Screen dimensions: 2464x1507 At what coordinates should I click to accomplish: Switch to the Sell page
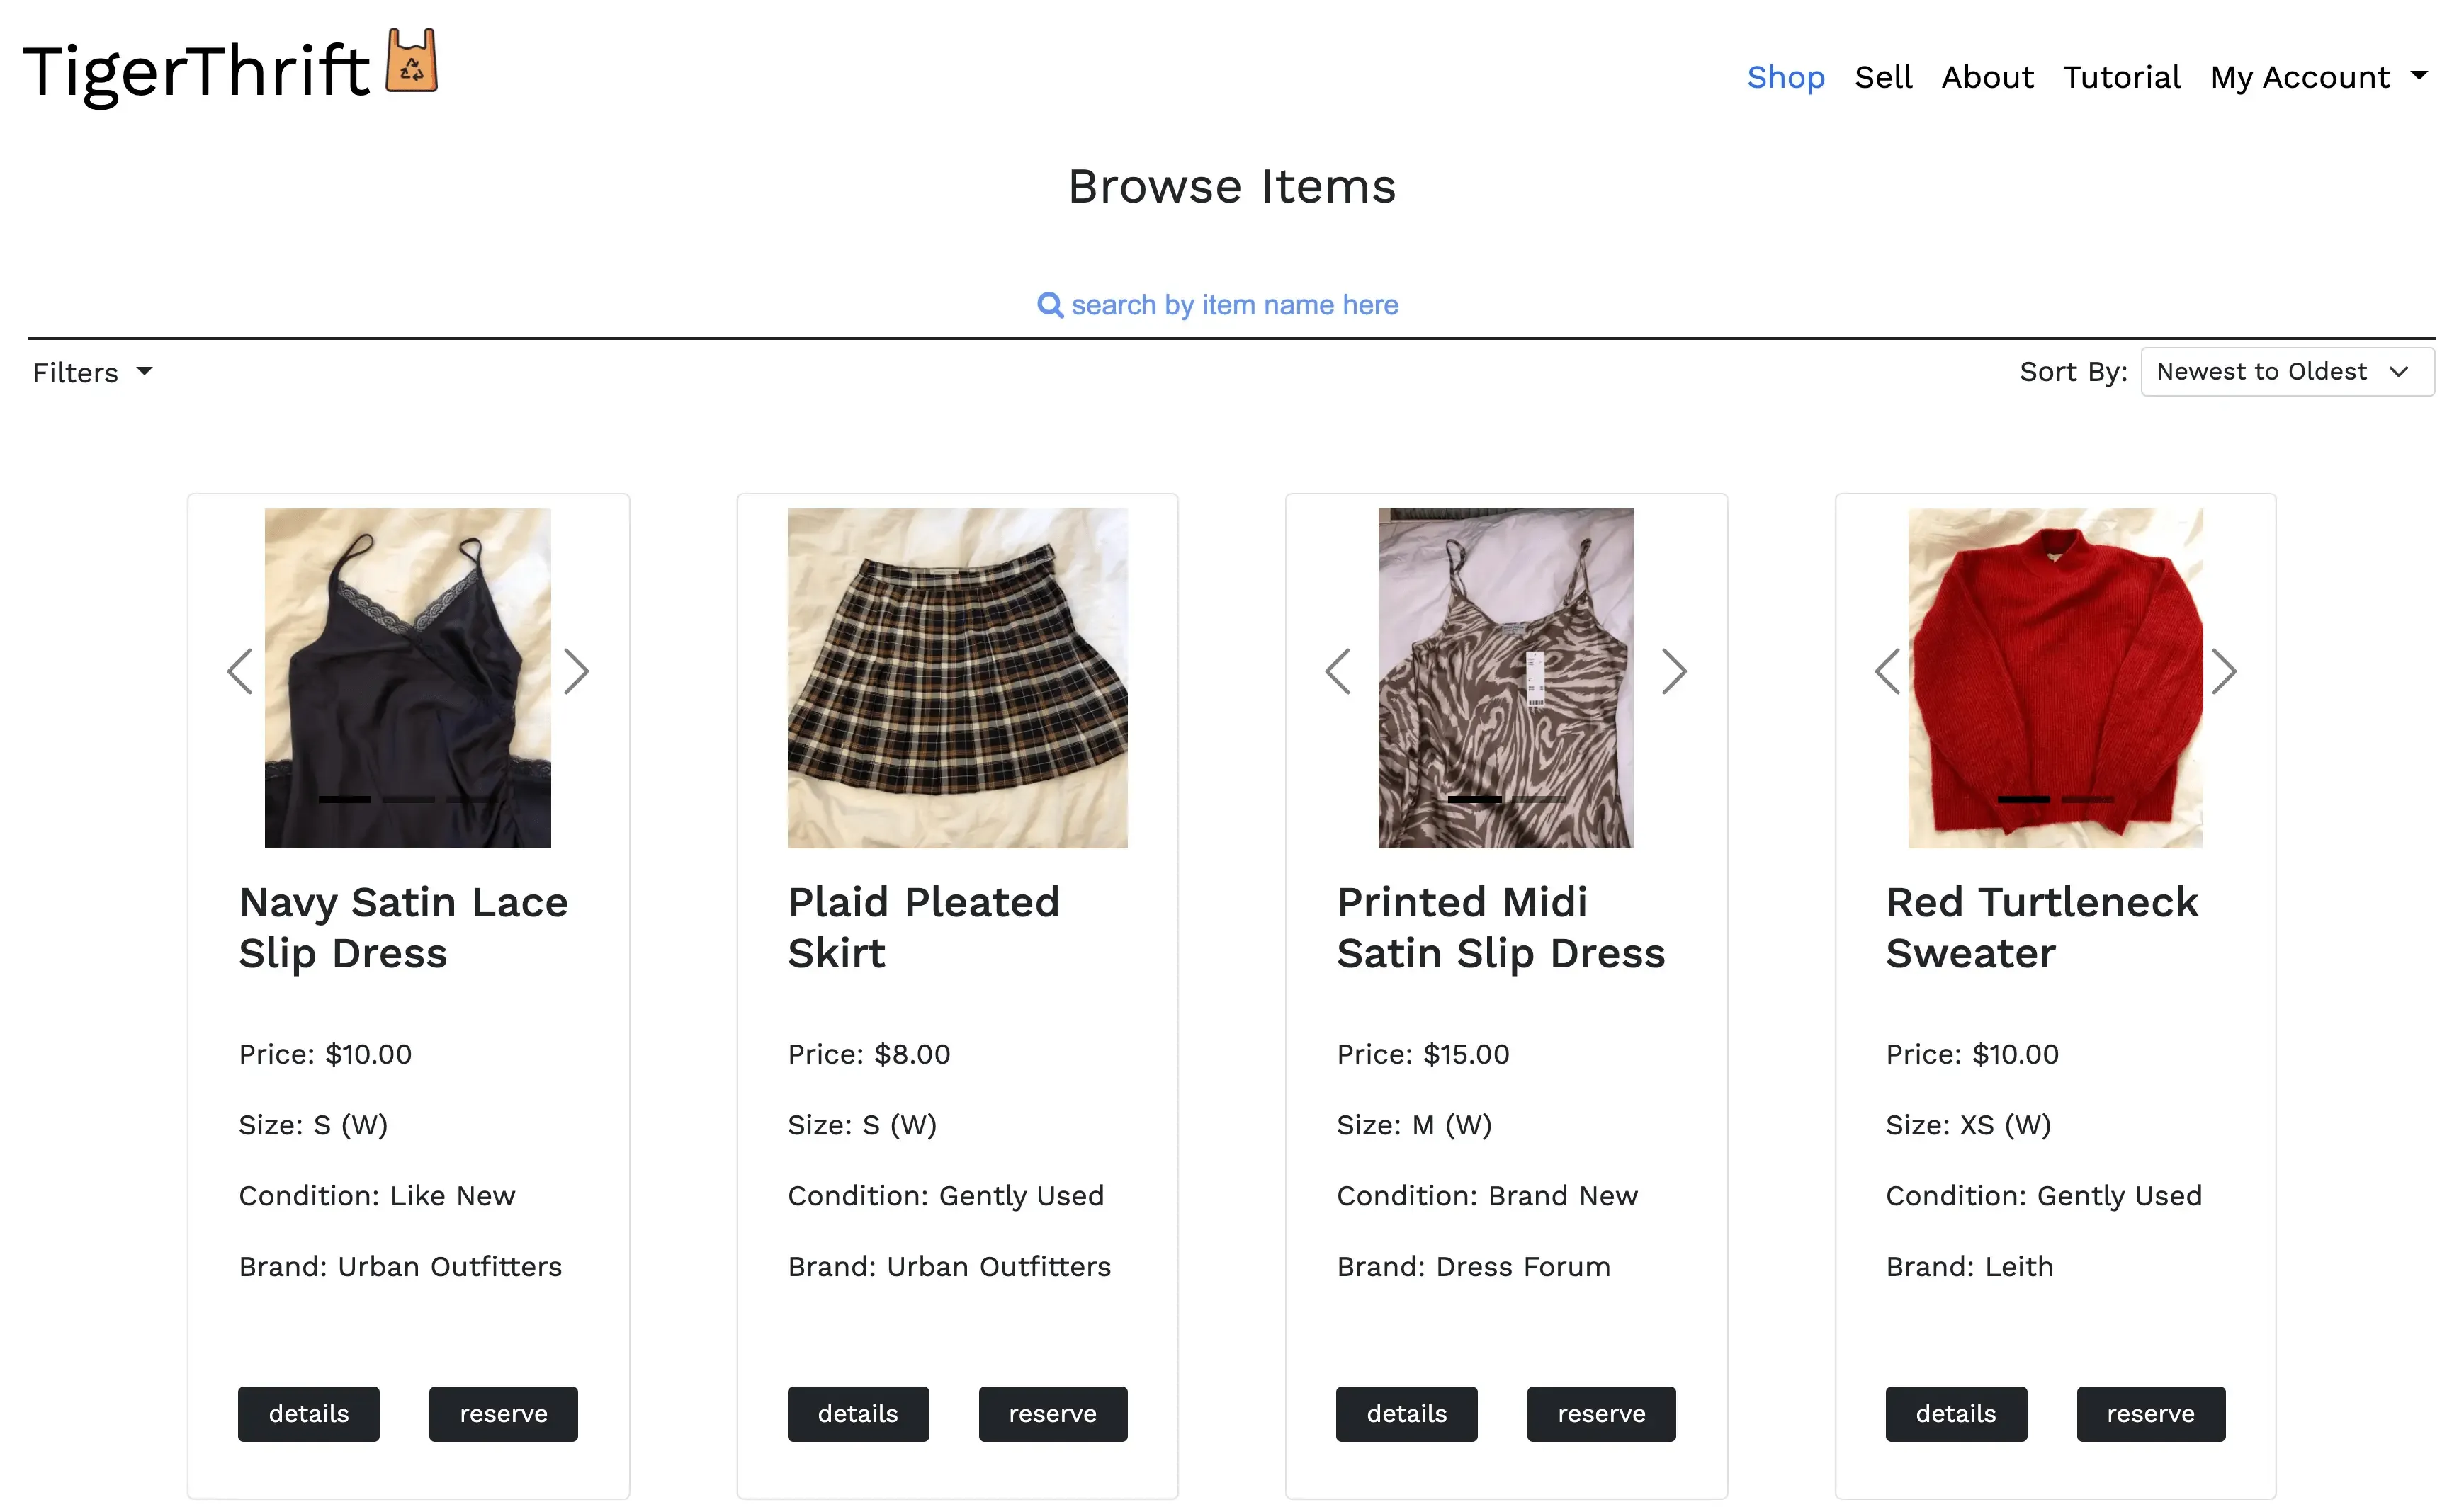(1884, 77)
